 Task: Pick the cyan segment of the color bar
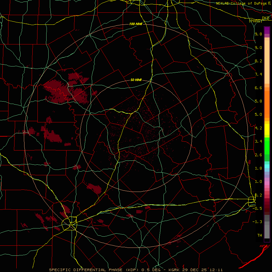pos(267,166)
